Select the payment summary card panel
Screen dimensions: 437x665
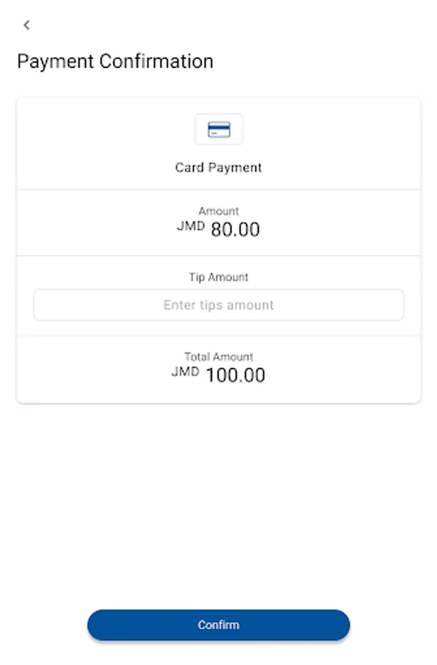[218, 250]
